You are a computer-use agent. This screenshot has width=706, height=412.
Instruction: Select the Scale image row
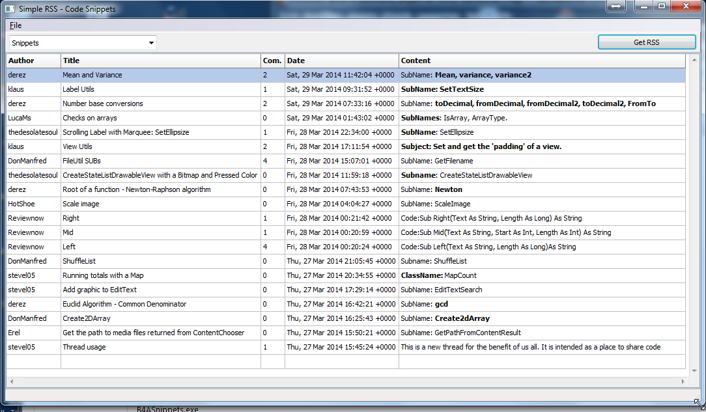[346, 204]
